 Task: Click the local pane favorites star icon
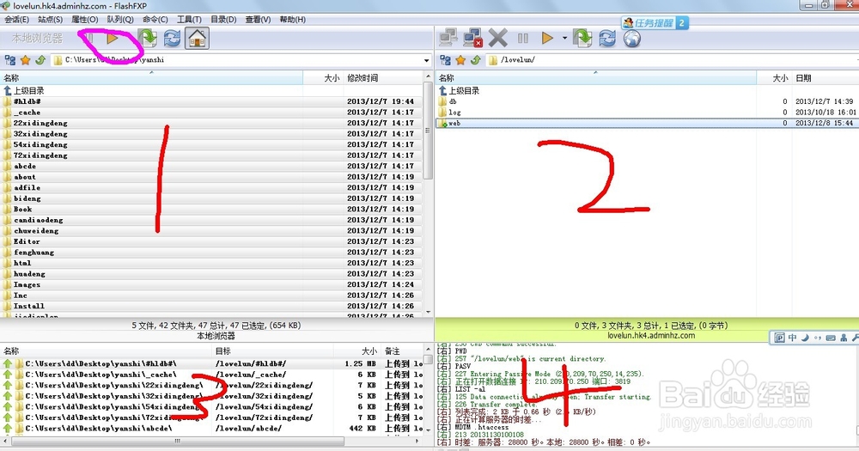pyautogui.click(x=25, y=60)
